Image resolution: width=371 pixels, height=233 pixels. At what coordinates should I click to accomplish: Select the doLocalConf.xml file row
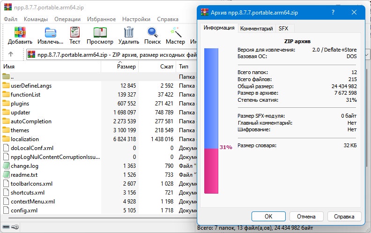[x=99, y=148]
